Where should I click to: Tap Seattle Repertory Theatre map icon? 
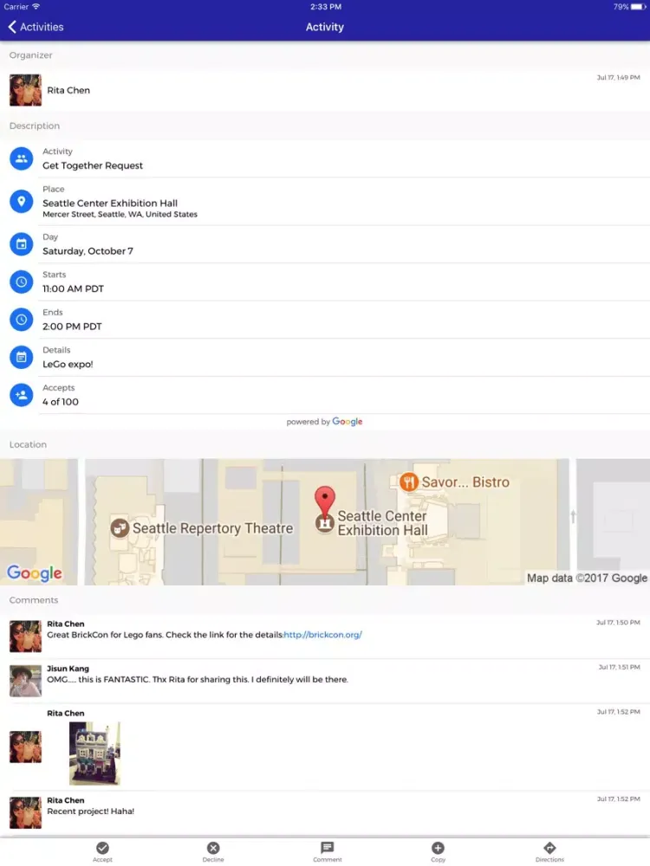[120, 528]
